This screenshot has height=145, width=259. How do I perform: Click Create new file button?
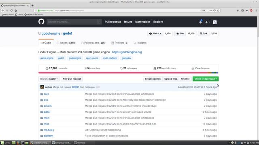pyautogui.click(x=153, y=79)
